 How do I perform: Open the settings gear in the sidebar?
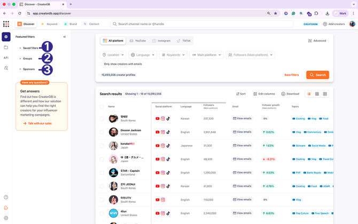(6, 218)
